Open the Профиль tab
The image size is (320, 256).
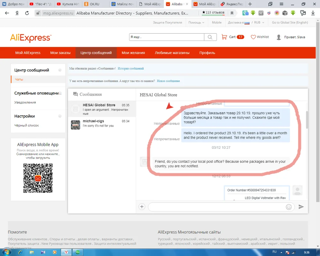(x=207, y=53)
